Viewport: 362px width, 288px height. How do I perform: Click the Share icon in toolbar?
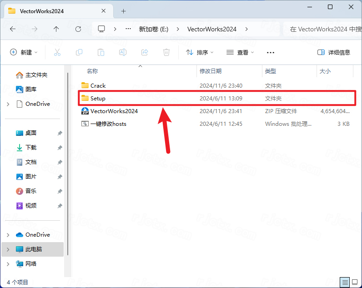click(x=145, y=52)
